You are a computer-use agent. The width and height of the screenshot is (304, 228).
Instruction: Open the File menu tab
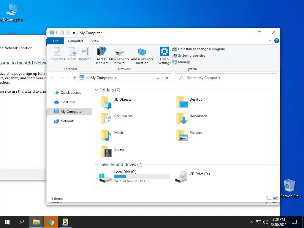tap(56, 41)
